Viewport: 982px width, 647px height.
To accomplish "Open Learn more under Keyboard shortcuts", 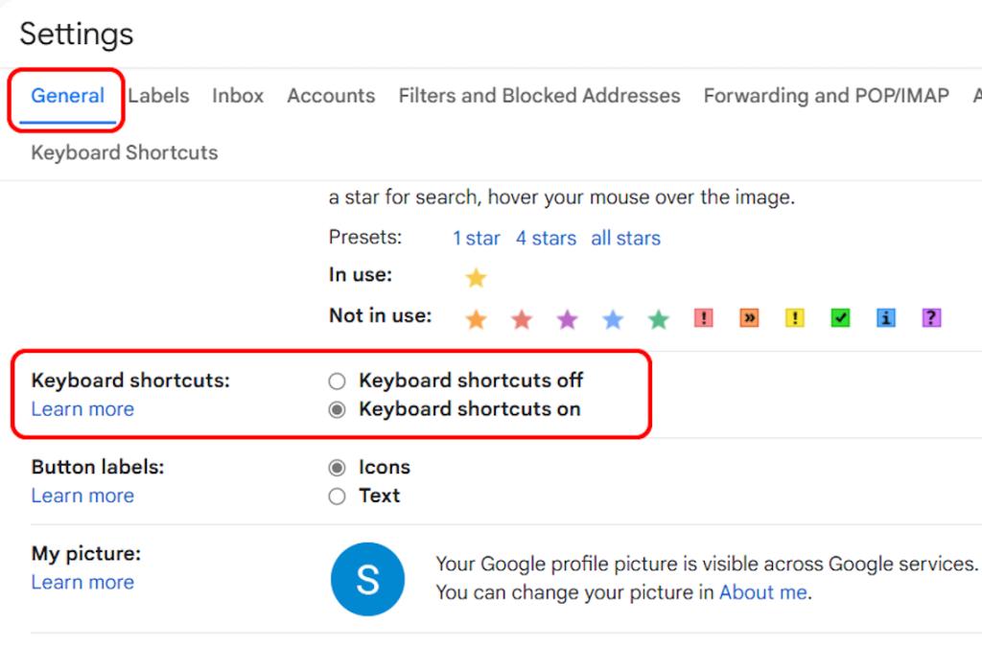I will 82,409.
